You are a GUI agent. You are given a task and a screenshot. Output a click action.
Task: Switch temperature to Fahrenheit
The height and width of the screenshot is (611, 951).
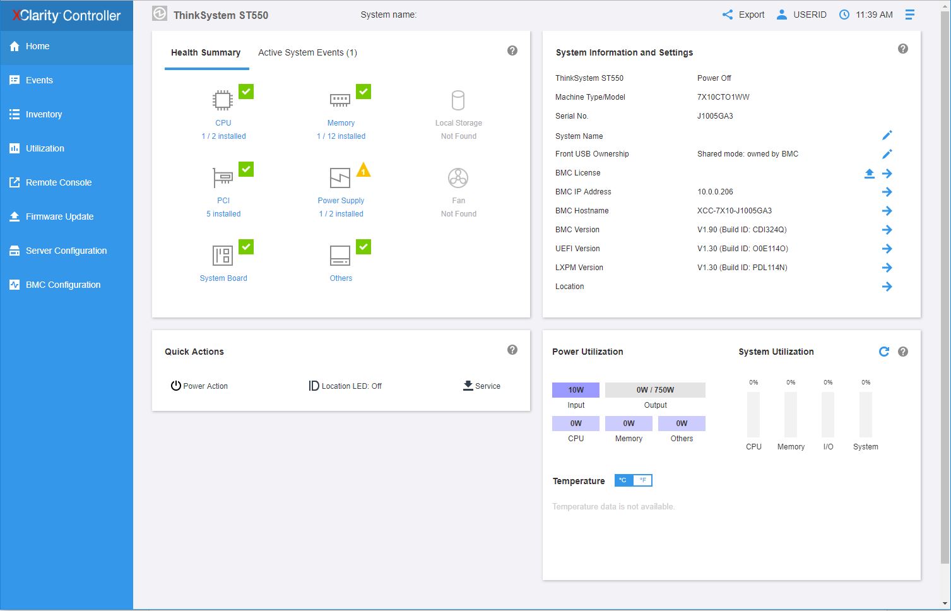(x=642, y=480)
